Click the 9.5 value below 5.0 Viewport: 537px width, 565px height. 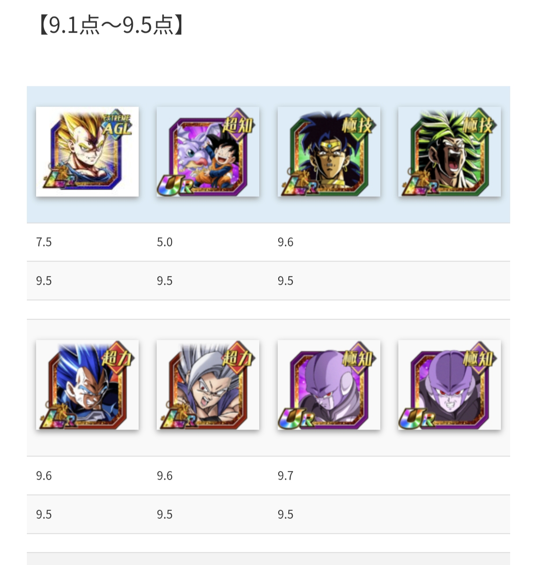point(165,281)
